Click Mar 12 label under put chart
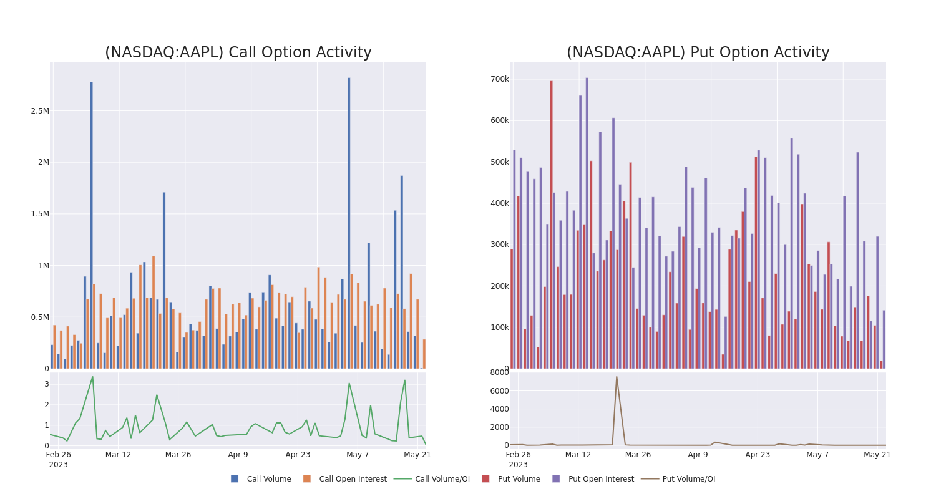Image resolution: width=936 pixels, height=499 pixels. pos(578,455)
